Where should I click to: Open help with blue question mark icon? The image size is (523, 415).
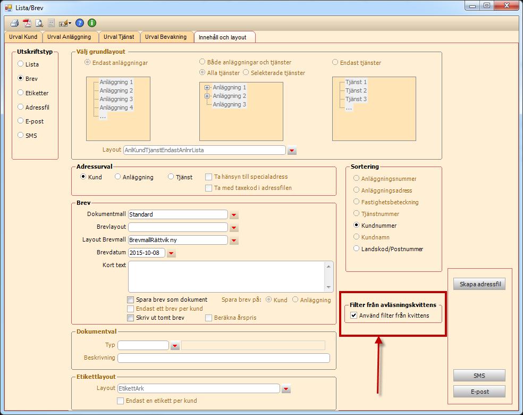pos(79,23)
